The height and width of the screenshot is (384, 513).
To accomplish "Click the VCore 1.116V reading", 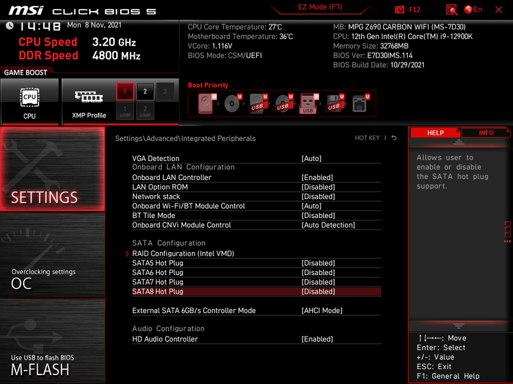I will (x=210, y=46).
